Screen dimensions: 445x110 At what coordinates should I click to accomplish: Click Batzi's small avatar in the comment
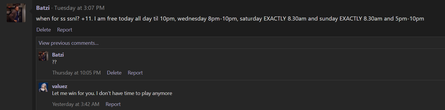(x=44, y=56)
